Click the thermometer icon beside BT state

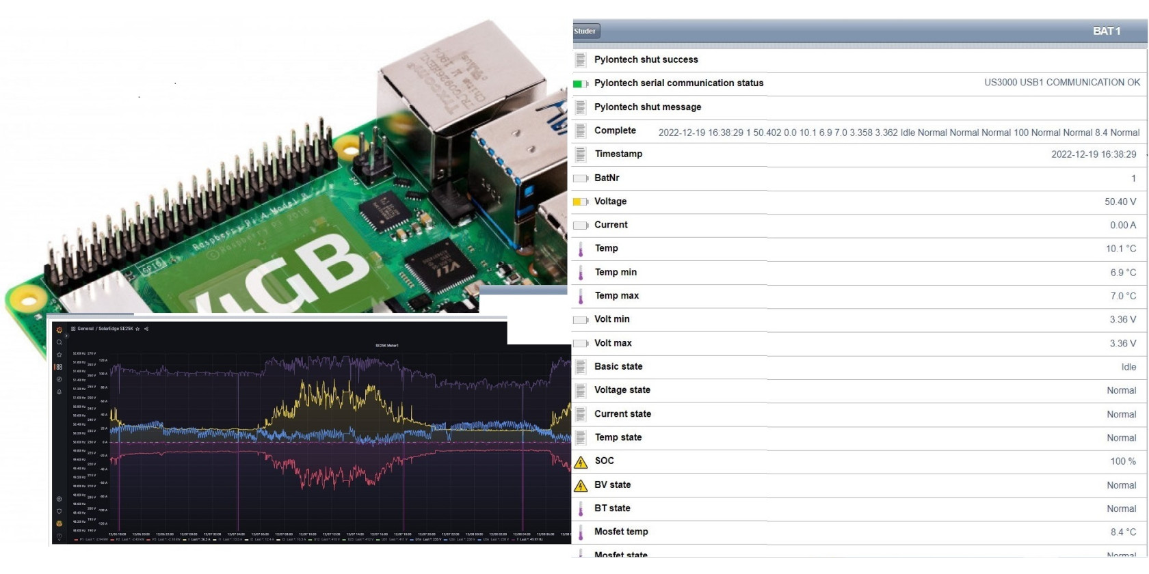tap(581, 508)
